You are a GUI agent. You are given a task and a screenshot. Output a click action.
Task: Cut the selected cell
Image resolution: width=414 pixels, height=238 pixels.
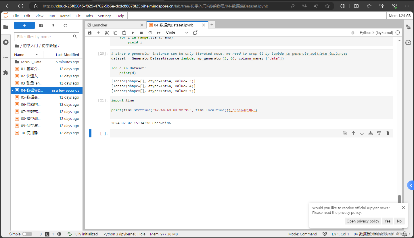(x=107, y=33)
